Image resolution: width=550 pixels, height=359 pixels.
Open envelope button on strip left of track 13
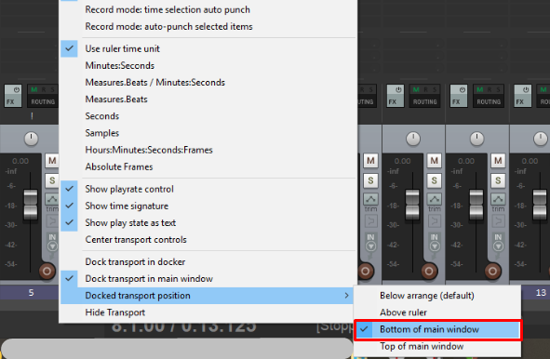[x=498, y=199]
